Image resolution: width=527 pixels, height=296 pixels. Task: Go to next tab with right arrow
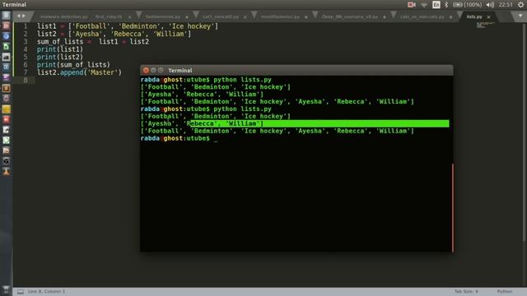pyautogui.click(x=24, y=16)
